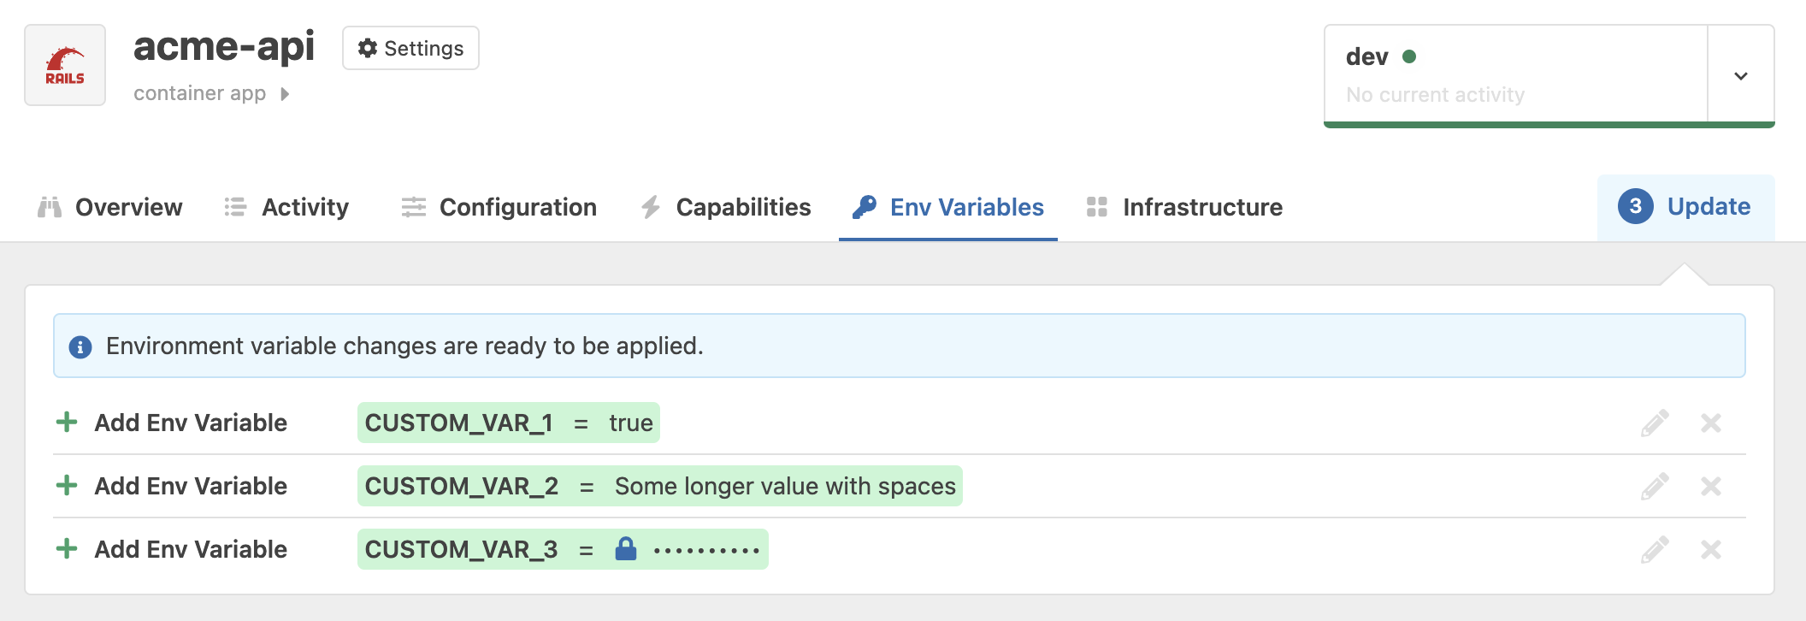Click the Env Variables key icon
The width and height of the screenshot is (1806, 621).
pyautogui.click(x=865, y=207)
